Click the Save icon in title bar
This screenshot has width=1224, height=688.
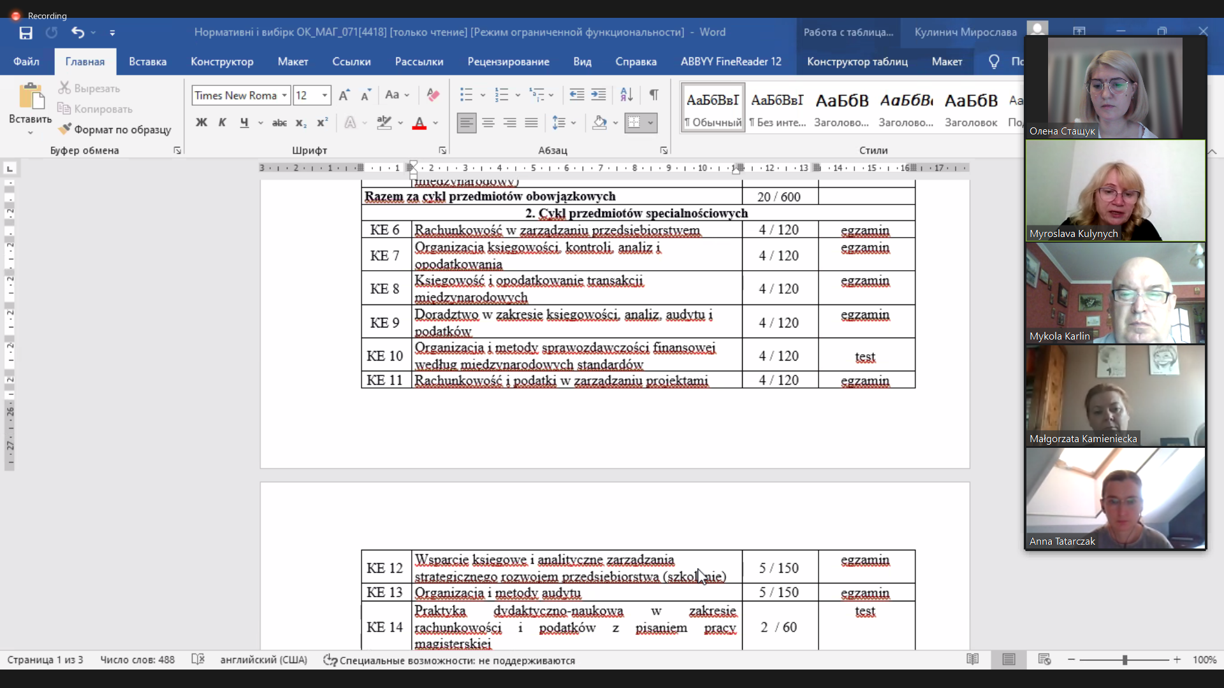pos(25,32)
